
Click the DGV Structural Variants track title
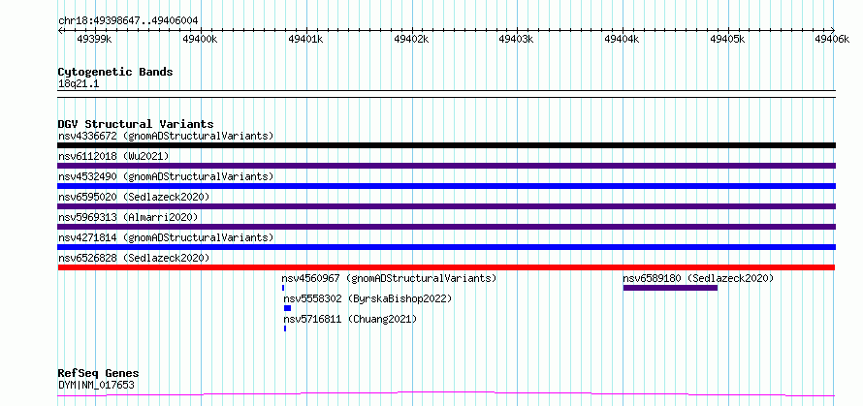[136, 124]
